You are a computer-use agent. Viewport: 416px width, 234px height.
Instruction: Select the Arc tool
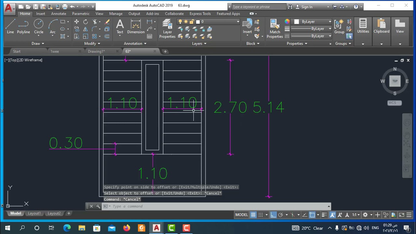(53, 26)
